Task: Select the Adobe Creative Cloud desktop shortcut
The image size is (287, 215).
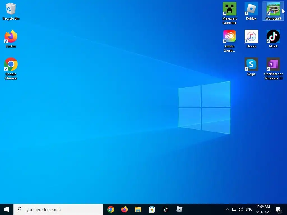Action: click(x=229, y=41)
